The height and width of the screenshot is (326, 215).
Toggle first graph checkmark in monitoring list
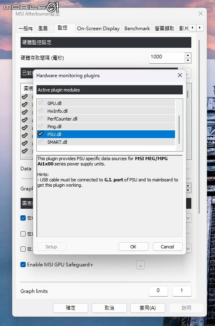[x=25, y=96]
